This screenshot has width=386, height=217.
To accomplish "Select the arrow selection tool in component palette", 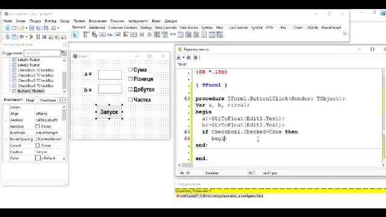I will click(75, 35).
